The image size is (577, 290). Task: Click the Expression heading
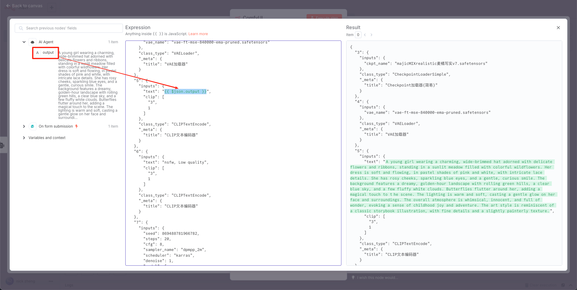pyautogui.click(x=138, y=27)
